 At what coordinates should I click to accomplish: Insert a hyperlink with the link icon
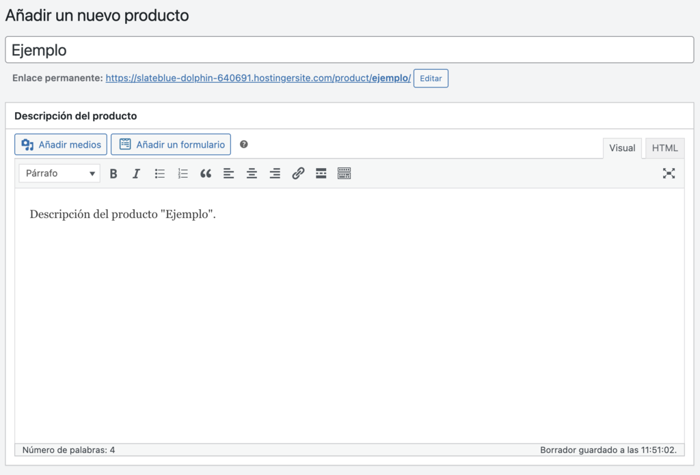coord(298,173)
